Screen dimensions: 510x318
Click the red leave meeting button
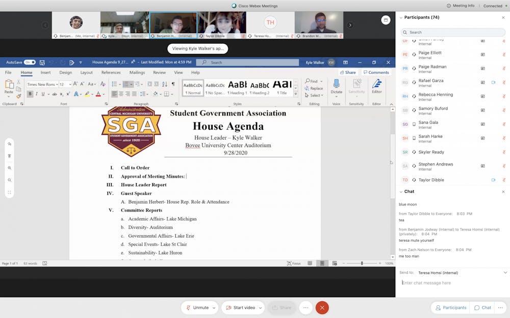322,307
